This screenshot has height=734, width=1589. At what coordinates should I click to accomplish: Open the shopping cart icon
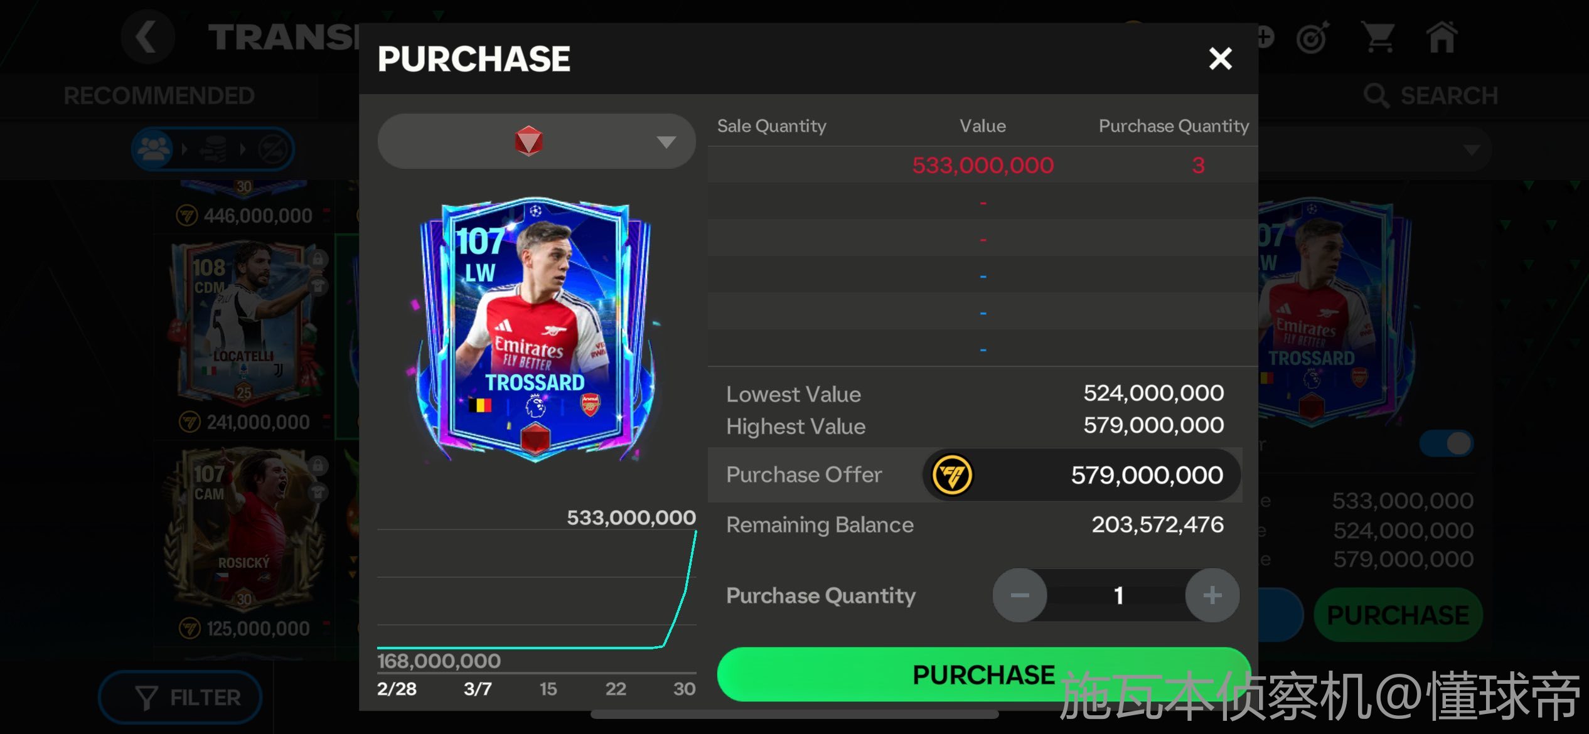pyautogui.click(x=1379, y=37)
